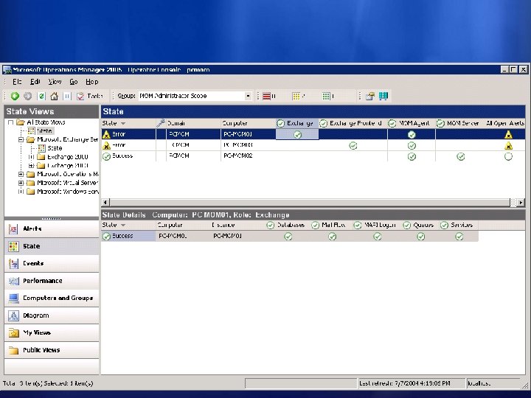Open the Alerts navigation pane
This screenshot has width=531, height=398.
coord(52,228)
